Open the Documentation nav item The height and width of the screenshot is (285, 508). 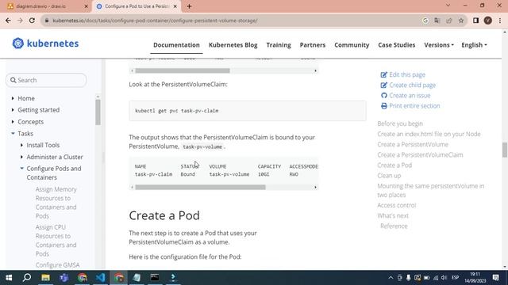click(176, 45)
